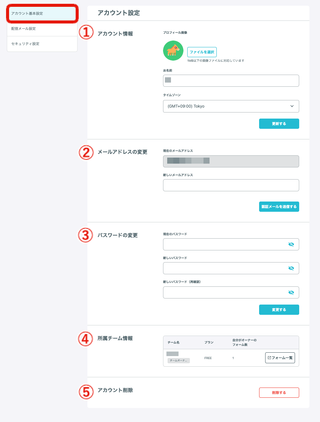
Task: Focus the 新しいメールアドレス input field
Action: point(231,185)
